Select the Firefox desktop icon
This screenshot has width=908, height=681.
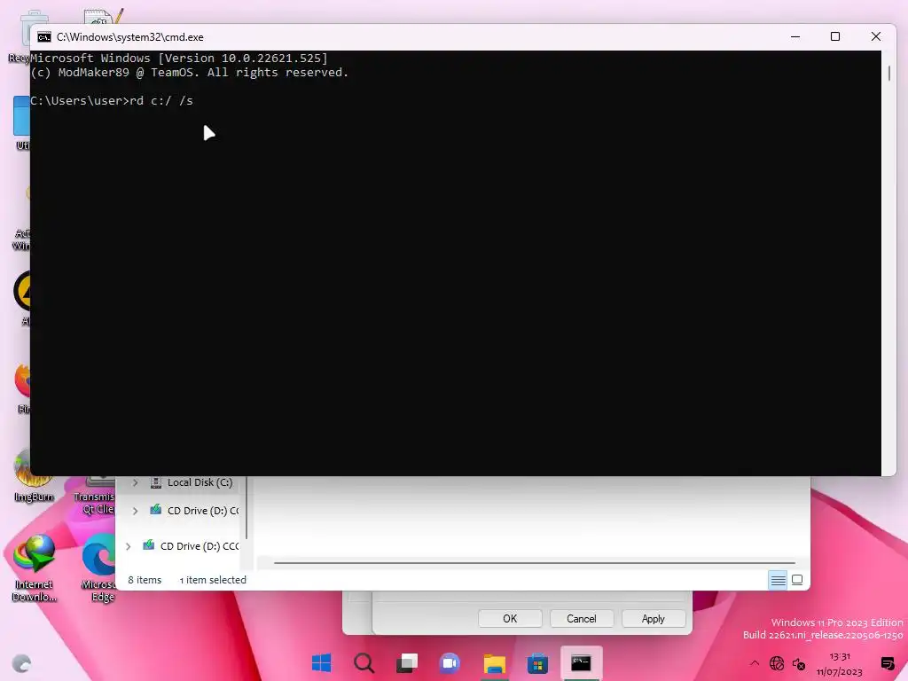point(23,388)
